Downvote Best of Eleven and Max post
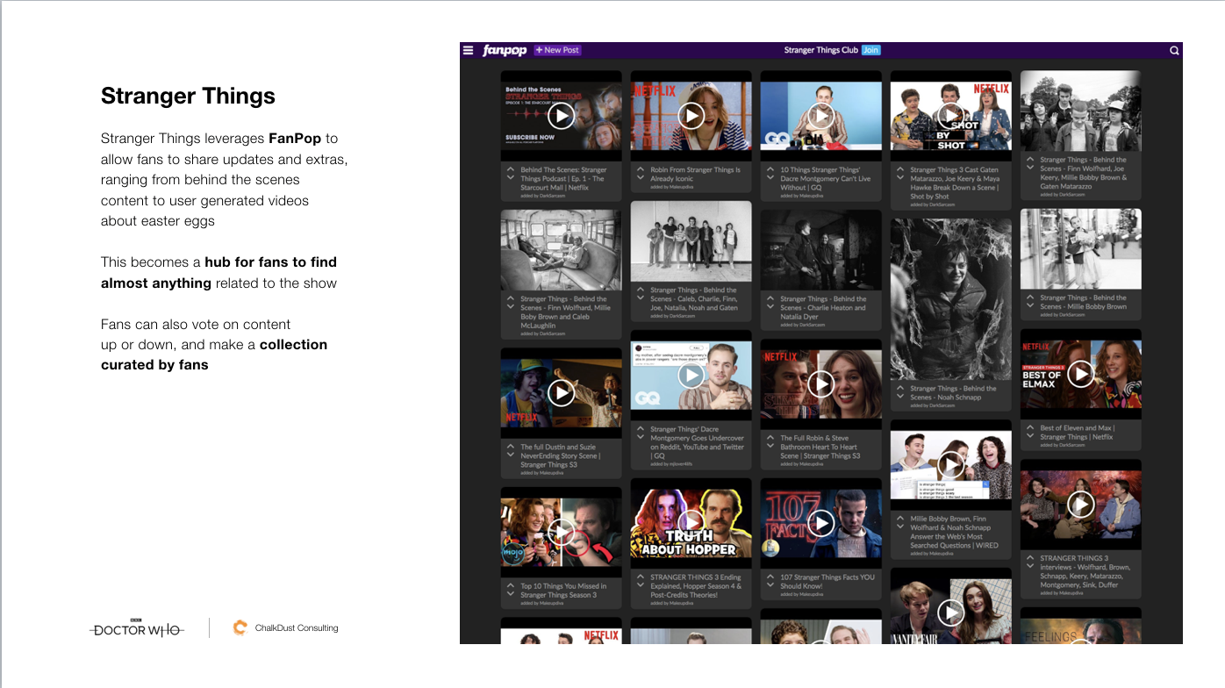The image size is (1225, 688). click(1030, 437)
